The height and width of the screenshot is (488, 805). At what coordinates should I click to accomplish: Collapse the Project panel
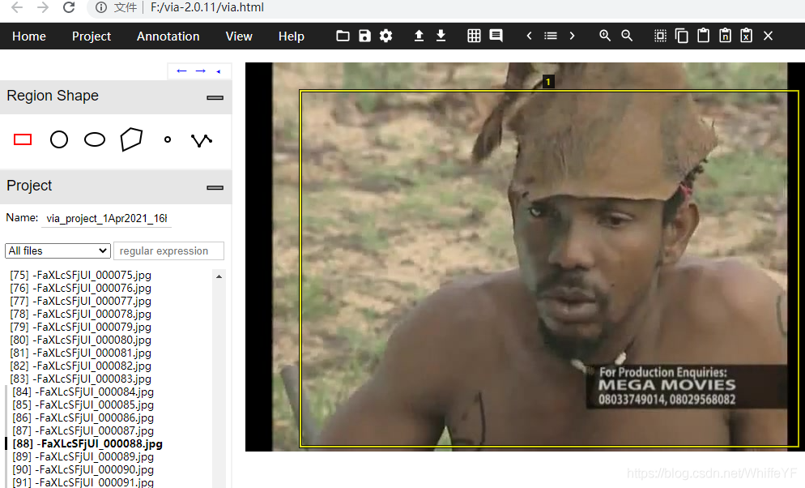click(x=215, y=186)
